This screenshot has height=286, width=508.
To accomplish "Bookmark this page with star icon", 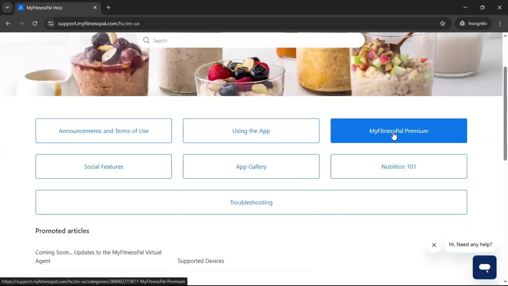I will (442, 24).
